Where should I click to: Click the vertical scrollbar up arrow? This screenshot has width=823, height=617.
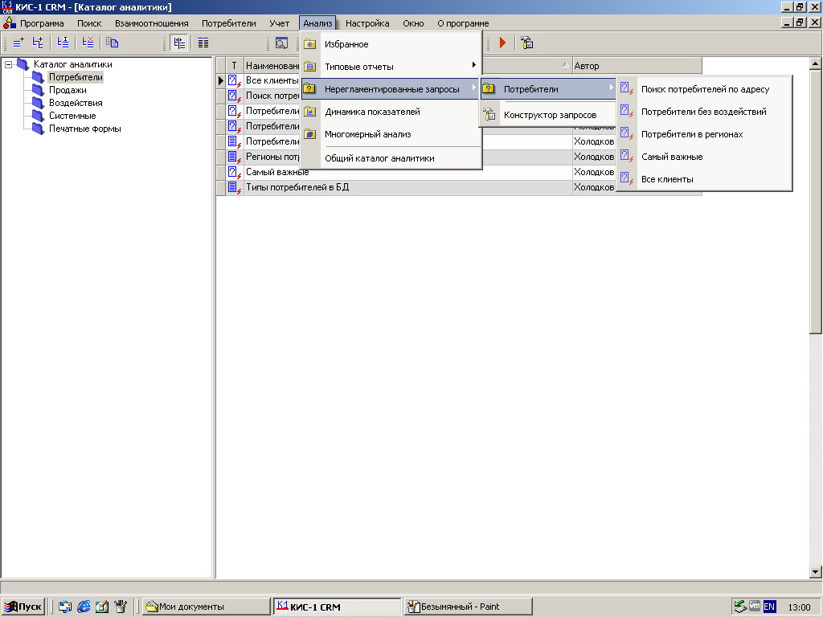click(x=815, y=64)
